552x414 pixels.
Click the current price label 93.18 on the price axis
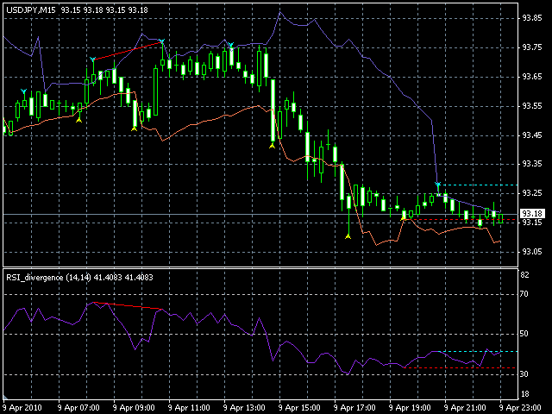[532, 213]
